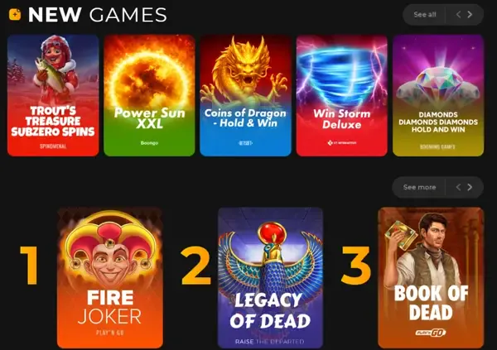Open Legacy of Dead game card
The image size is (497, 350).
(x=270, y=278)
